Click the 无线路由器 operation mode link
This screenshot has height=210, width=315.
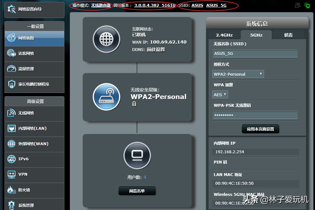coord(101,5)
